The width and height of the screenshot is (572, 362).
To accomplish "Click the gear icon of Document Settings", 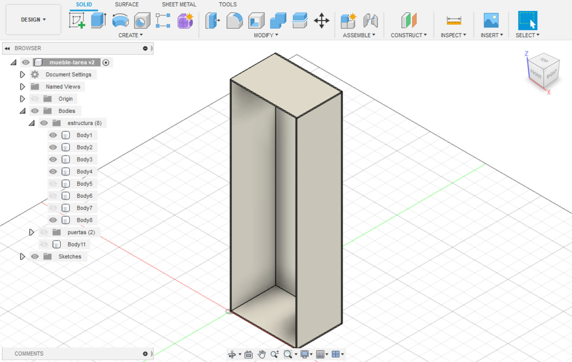I will [35, 74].
